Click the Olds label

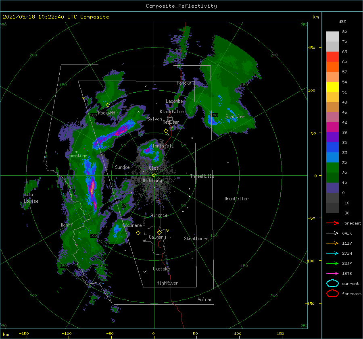pyautogui.click(x=154, y=168)
